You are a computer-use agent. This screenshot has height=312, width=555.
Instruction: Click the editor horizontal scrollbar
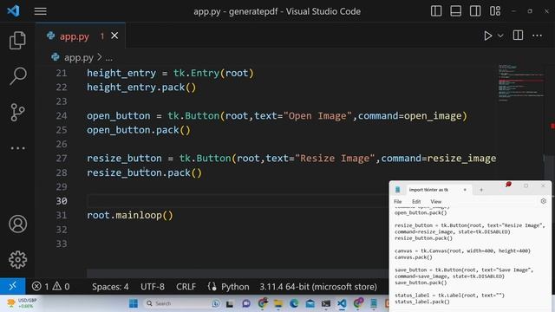[x=237, y=274]
